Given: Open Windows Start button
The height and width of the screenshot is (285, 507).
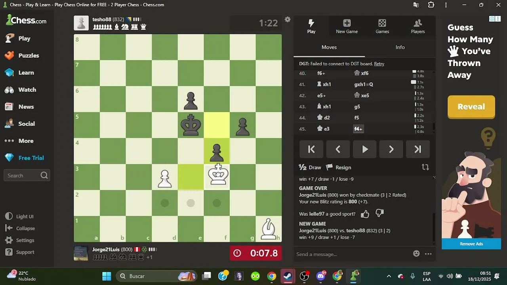Looking at the screenshot, I should coord(107,276).
